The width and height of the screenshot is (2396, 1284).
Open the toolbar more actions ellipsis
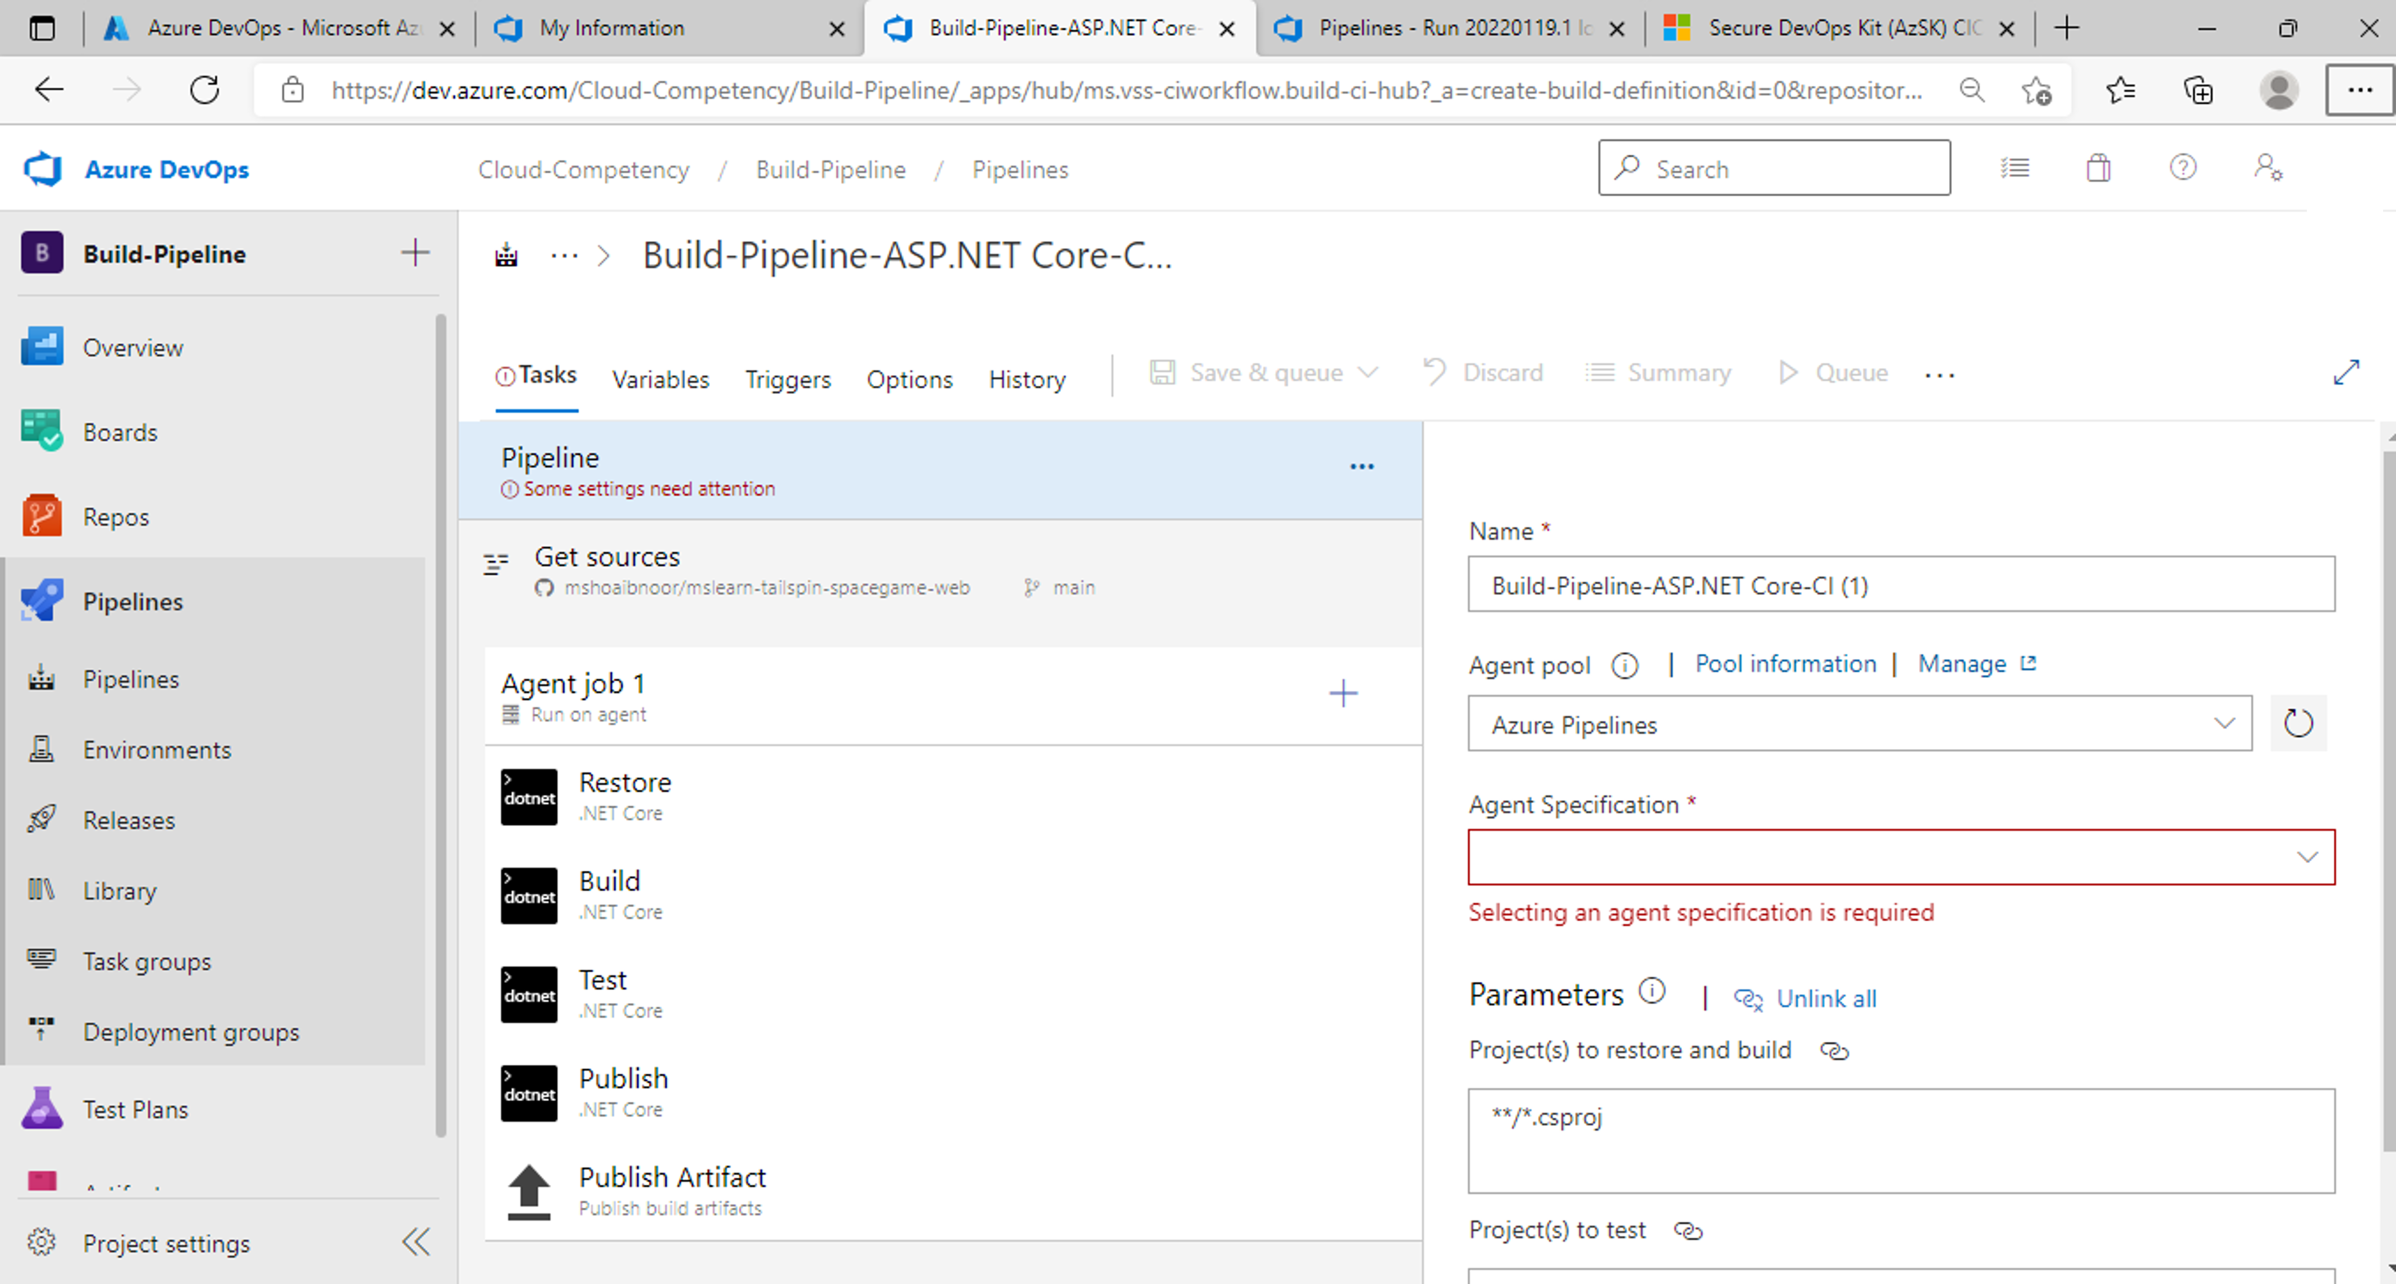[x=1939, y=375]
